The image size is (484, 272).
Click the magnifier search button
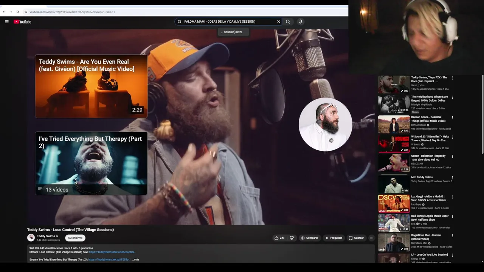[288, 22]
